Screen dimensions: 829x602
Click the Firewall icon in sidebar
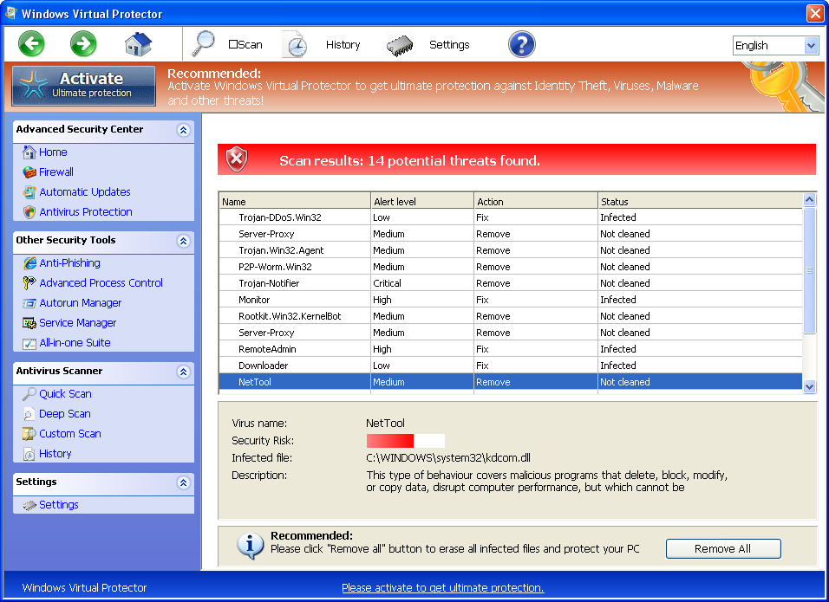click(x=29, y=172)
